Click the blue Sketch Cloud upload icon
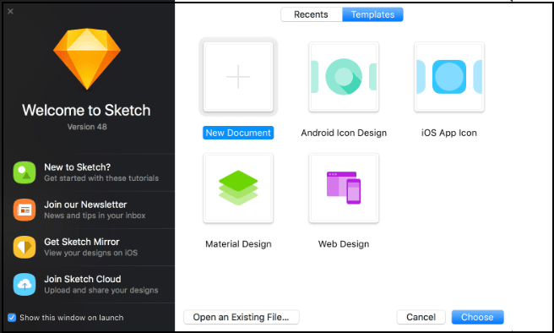 tap(24, 284)
